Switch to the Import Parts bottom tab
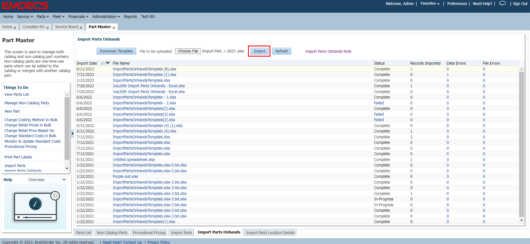Viewport: 530px width, 244px height. [181, 233]
